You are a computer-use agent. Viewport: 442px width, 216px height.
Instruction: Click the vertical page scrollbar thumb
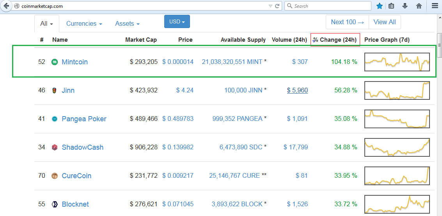(439, 46)
